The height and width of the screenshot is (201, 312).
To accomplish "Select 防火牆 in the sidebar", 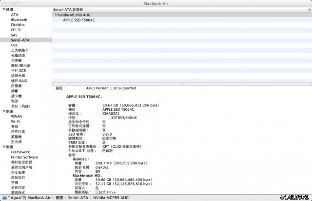I will [x=16, y=142].
